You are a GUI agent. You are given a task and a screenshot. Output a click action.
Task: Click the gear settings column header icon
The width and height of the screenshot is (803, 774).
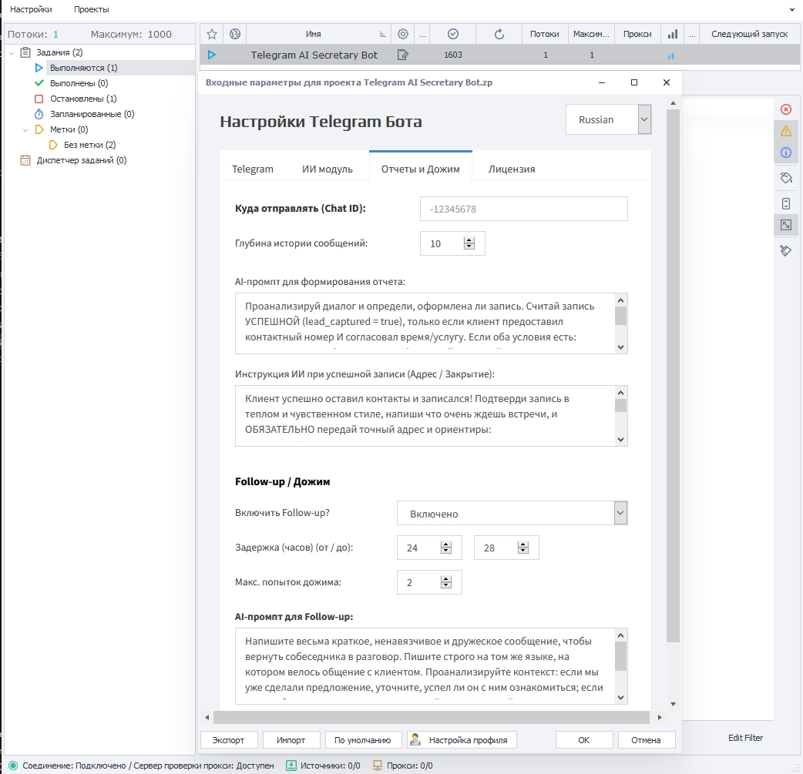tap(403, 35)
